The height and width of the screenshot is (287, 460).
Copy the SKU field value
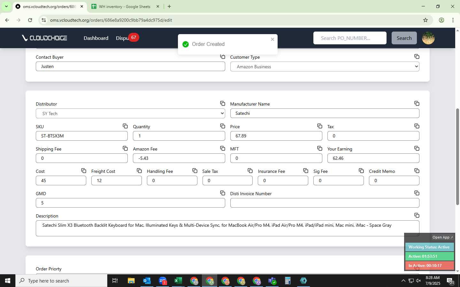click(125, 126)
